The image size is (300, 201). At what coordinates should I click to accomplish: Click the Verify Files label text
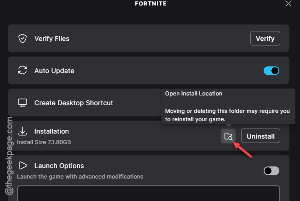[52, 39]
